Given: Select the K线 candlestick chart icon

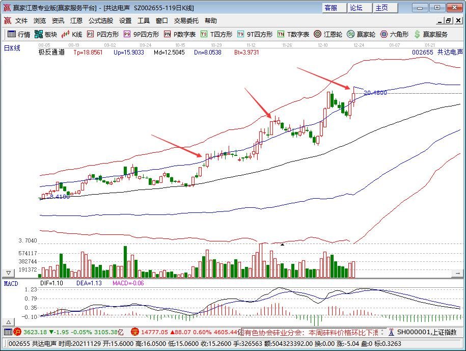Looking at the screenshot, I should point(65,35).
